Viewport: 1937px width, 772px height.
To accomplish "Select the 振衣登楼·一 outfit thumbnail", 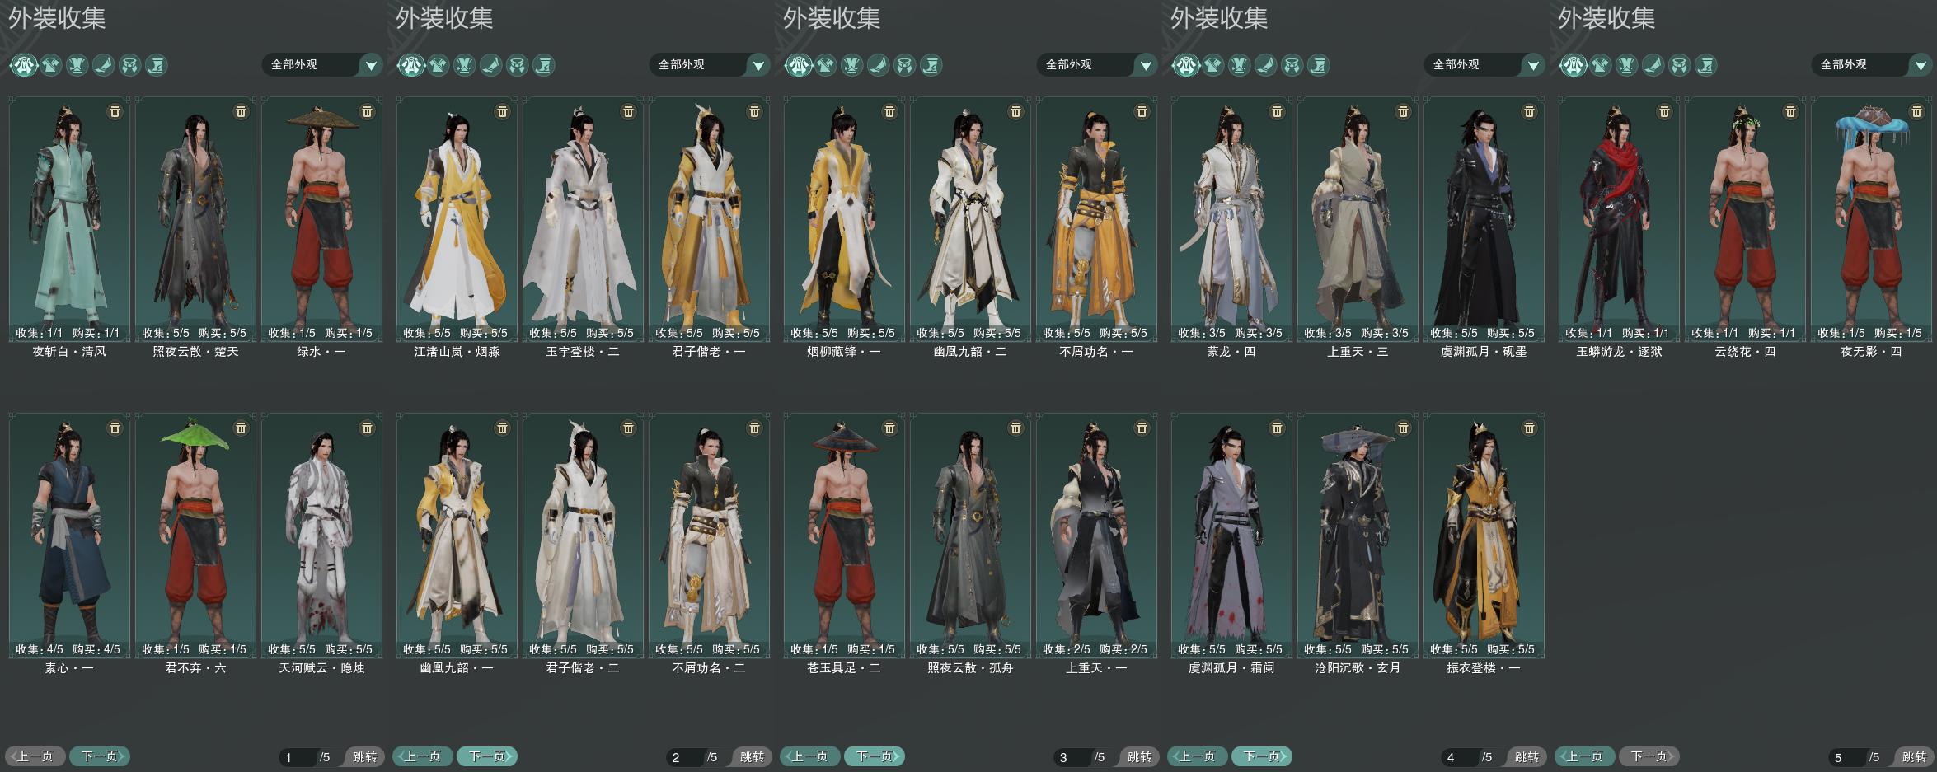I will [x=1484, y=535].
